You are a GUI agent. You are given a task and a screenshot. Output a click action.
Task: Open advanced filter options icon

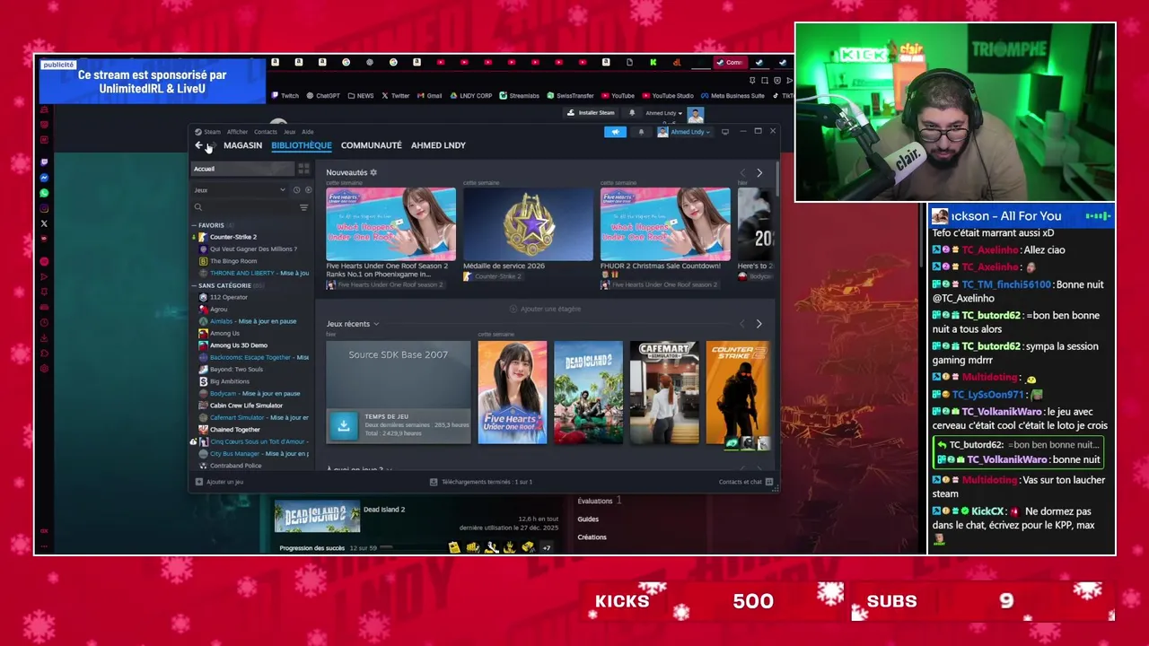point(303,207)
